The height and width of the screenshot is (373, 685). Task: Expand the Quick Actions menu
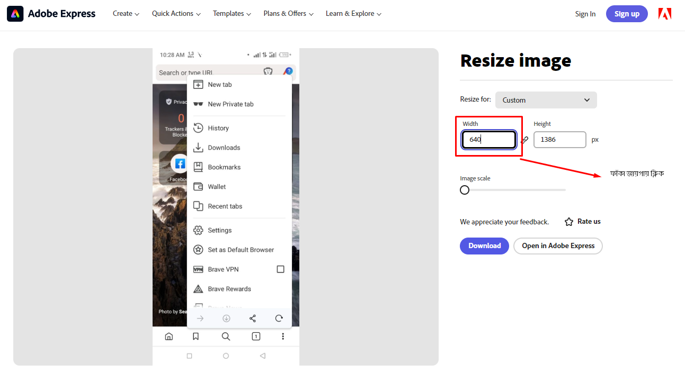176,14
